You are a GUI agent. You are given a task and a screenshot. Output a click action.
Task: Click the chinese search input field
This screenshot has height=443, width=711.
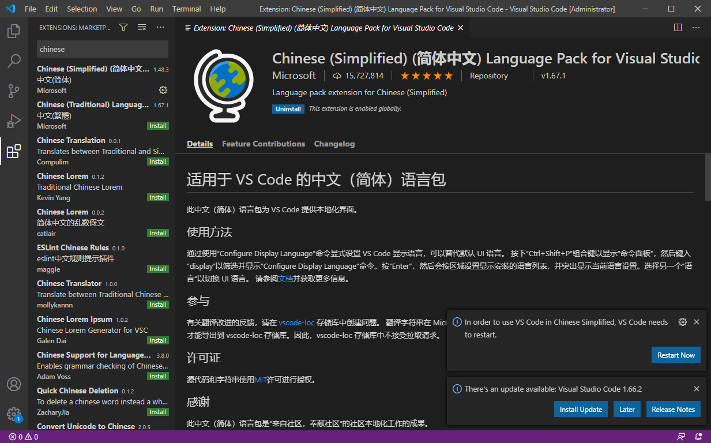click(102, 49)
